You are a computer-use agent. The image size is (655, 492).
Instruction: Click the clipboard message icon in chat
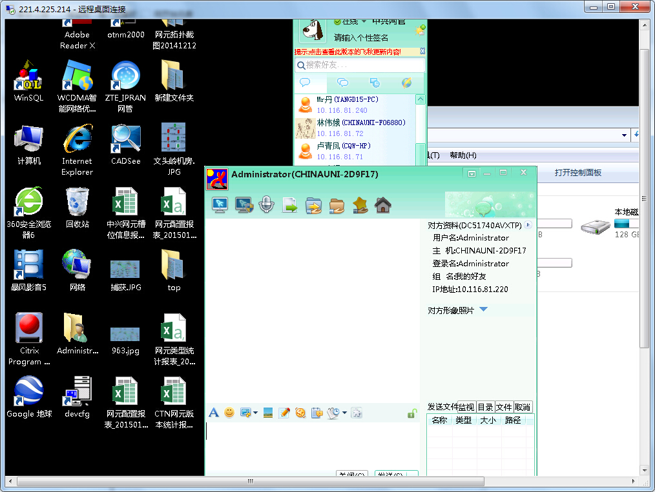[x=317, y=413]
